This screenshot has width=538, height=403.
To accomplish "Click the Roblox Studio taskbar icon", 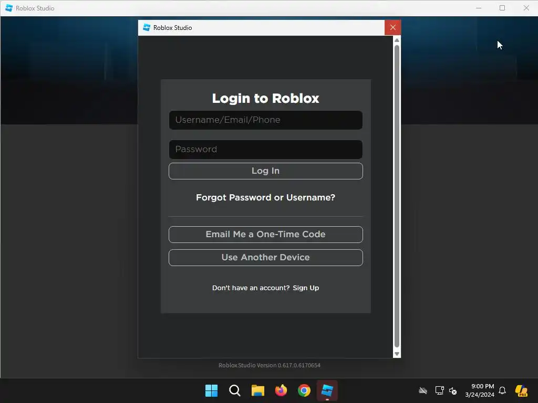I will coord(327,390).
